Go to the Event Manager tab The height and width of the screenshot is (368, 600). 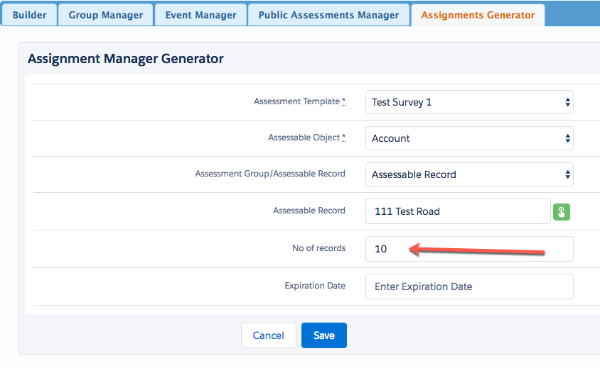coord(200,15)
